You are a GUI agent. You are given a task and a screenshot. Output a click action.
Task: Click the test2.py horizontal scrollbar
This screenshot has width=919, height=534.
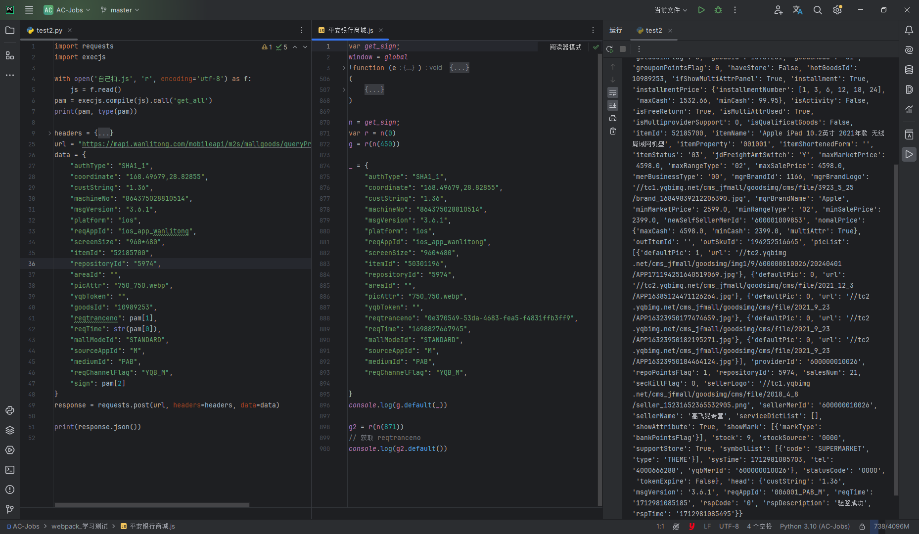(x=152, y=505)
